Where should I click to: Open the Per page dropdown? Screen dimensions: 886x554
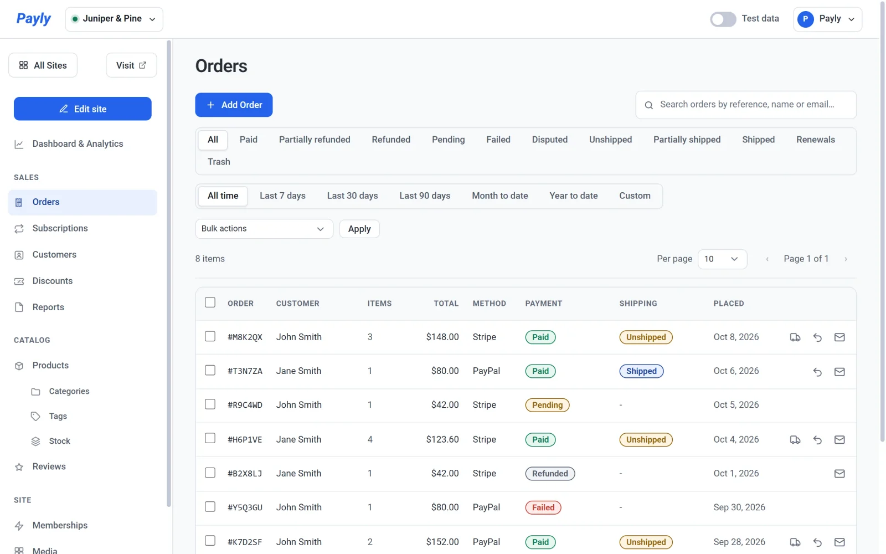(x=723, y=259)
